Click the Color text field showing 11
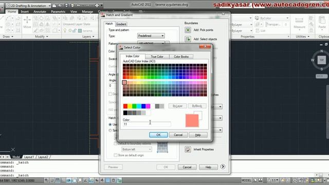The height and width of the screenshot is (185, 329). [147, 124]
